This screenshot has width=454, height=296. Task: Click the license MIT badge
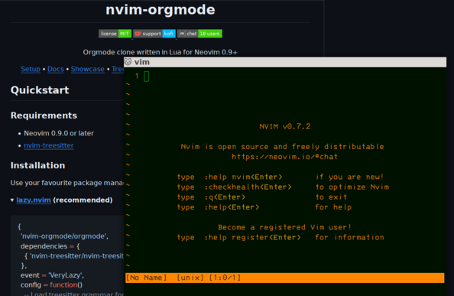point(115,34)
